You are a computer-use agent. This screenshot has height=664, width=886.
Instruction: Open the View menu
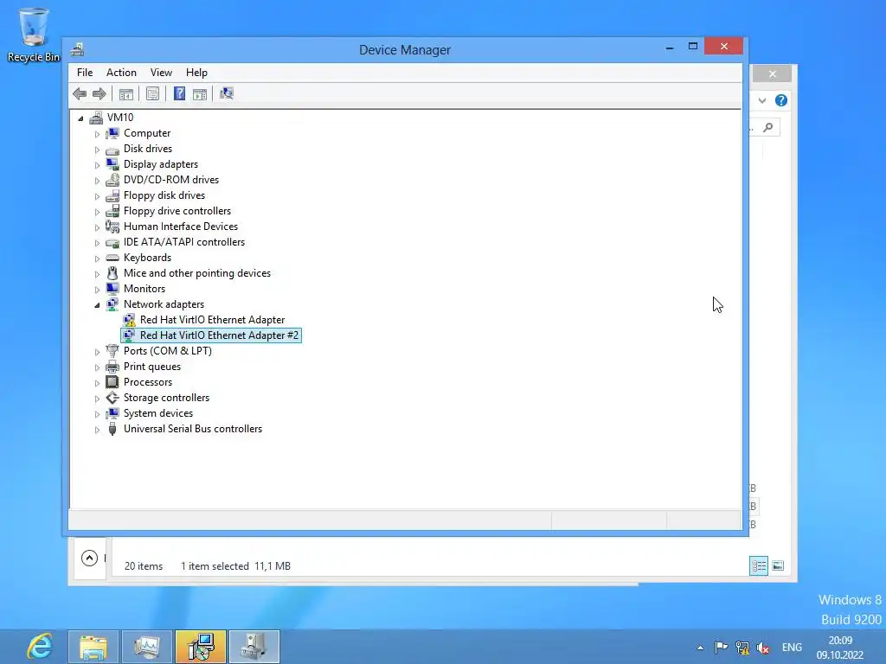pos(161,73)
